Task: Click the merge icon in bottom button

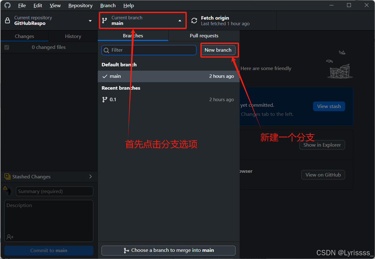Action: (x=126, y=250)
